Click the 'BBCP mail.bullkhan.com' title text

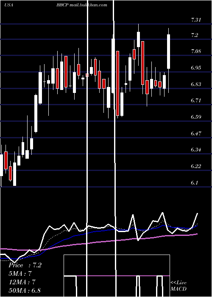[x=82, y=5]
